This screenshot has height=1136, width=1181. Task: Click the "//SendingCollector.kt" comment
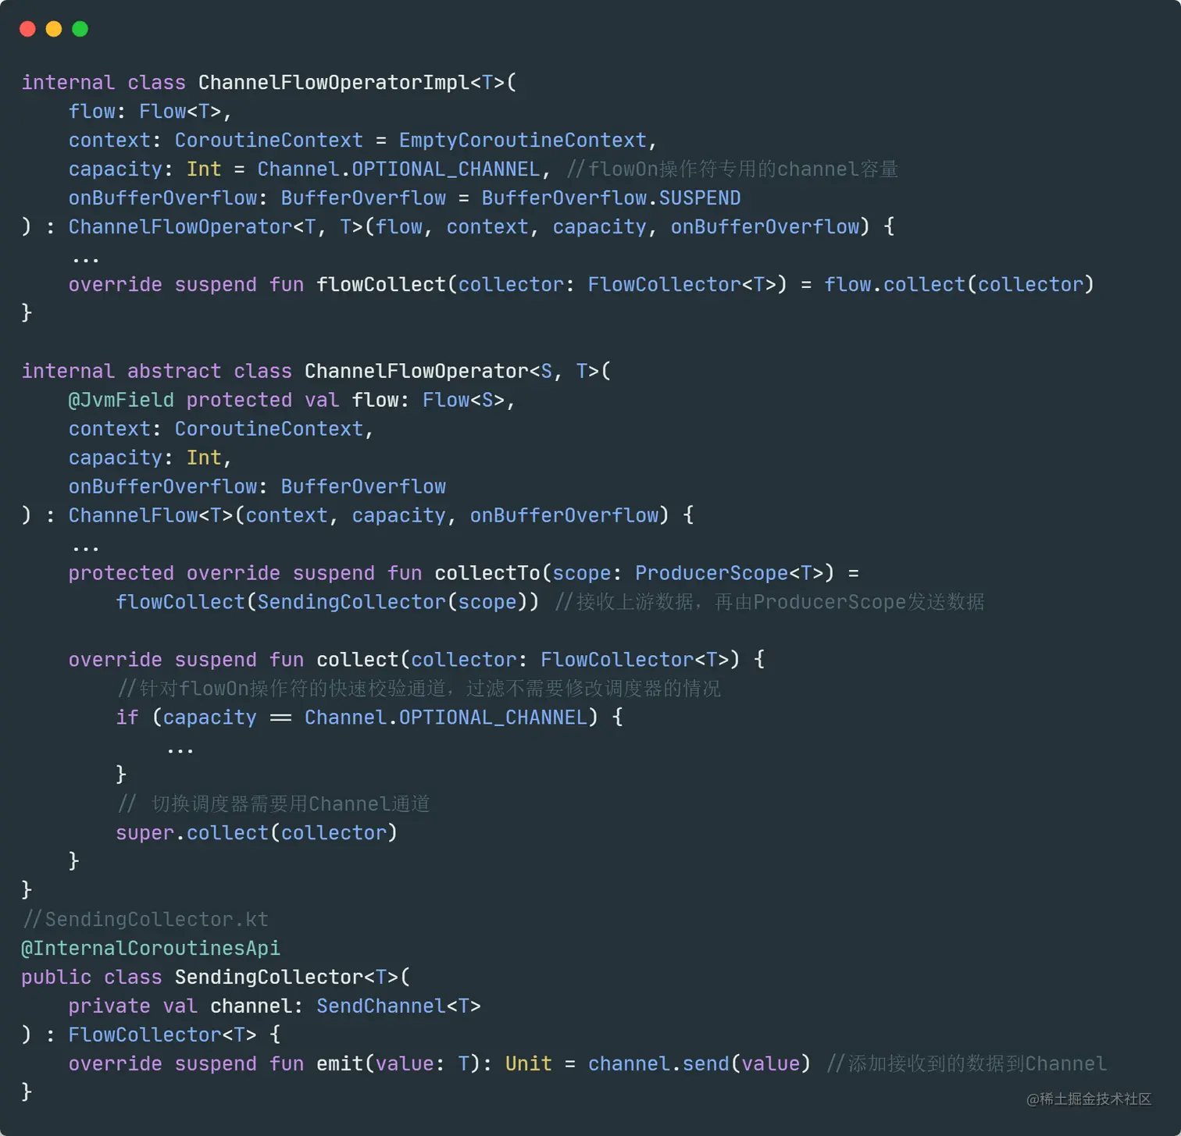point(145,921)
